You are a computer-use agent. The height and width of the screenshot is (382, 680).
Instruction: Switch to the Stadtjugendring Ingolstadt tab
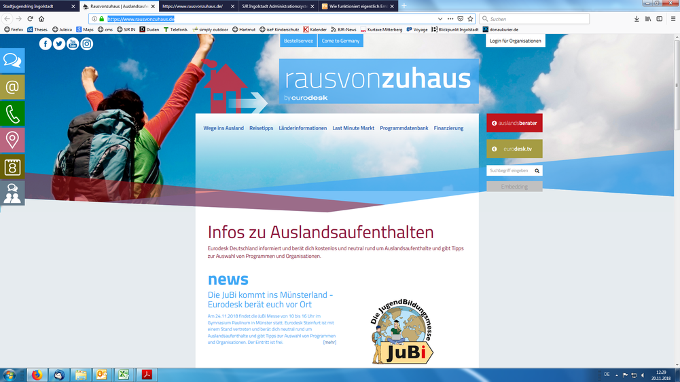click(37, 6)
